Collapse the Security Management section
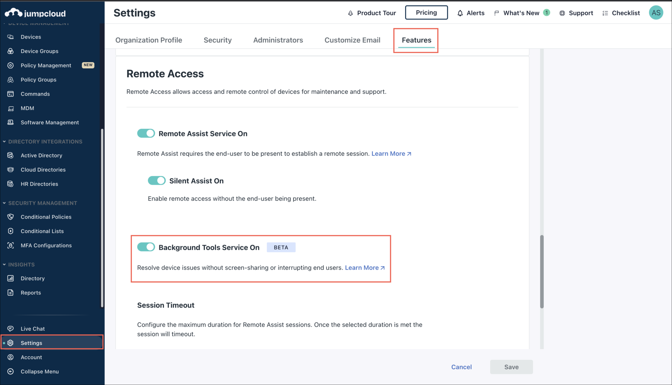Image resolution: width=672 pixels, height=385 pixels. (4, 203)
